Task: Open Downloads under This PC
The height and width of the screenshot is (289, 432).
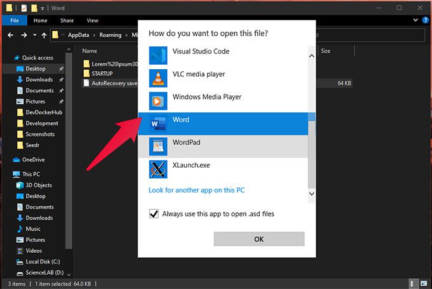Action: click(x=39, y=218)
